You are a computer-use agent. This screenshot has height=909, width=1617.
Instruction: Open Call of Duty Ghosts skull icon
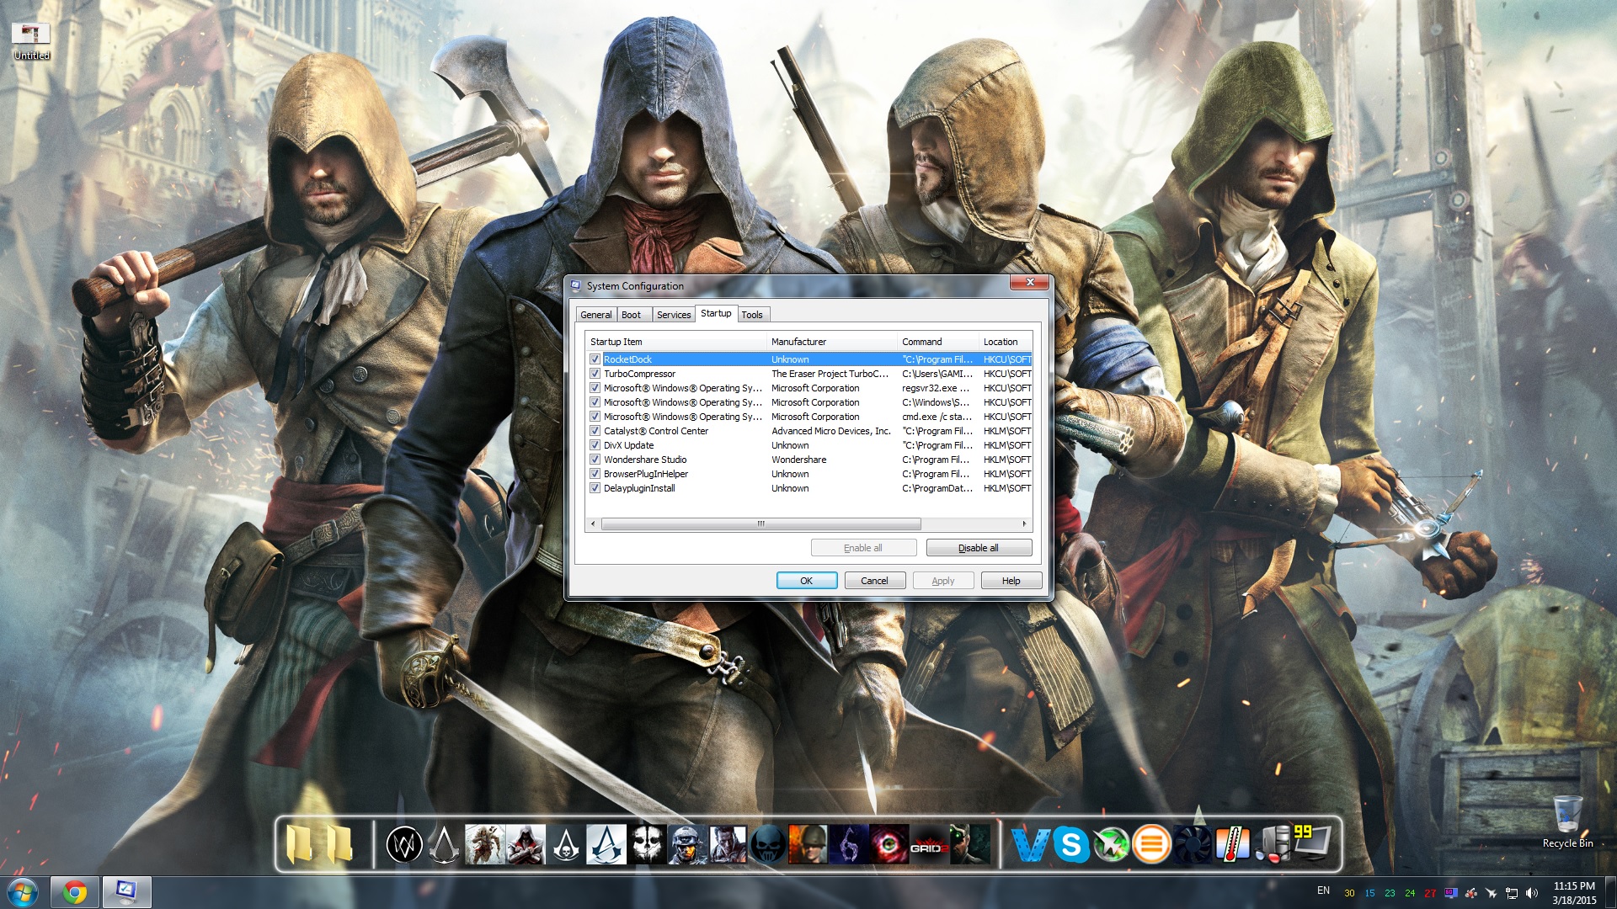(x=647, y=844)
